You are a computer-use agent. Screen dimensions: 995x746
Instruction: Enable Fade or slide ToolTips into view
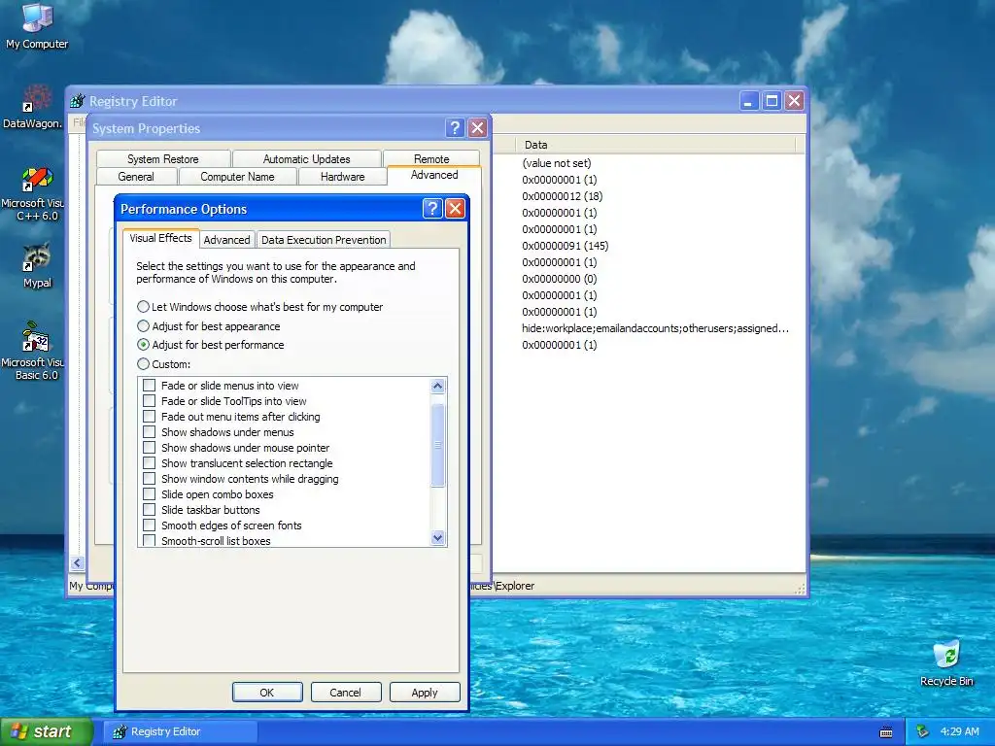click(x=149, y=401)
